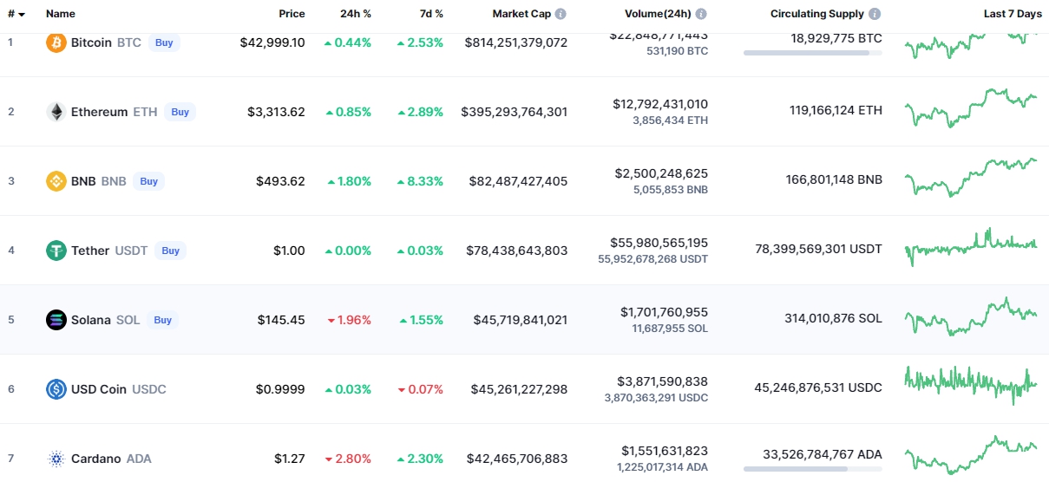Open BNB 7-day sparkline chart
The width and height of the screenshot is (1049, 482).
(971, 177)
